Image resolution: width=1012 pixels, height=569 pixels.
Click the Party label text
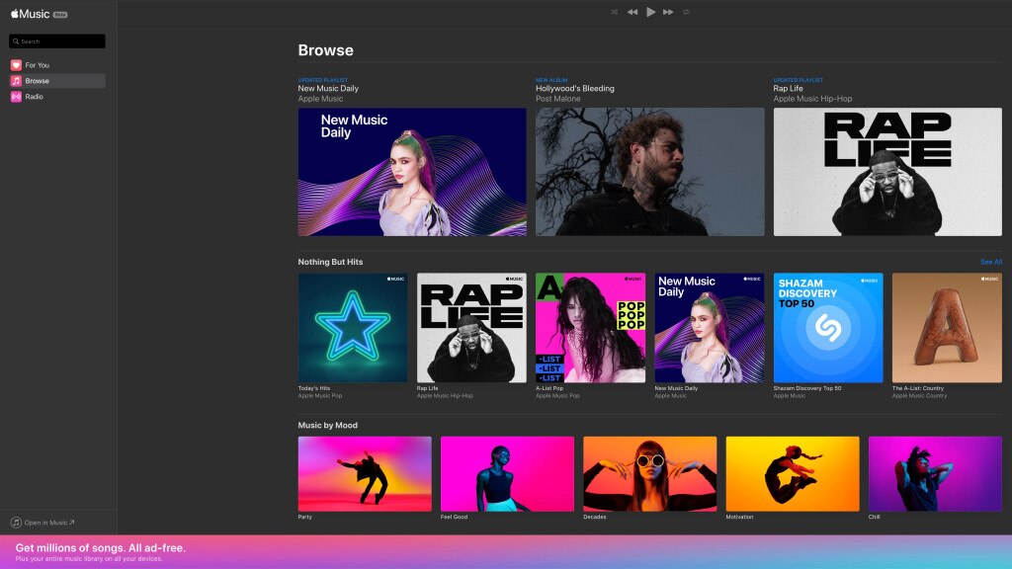pos(304,517)
